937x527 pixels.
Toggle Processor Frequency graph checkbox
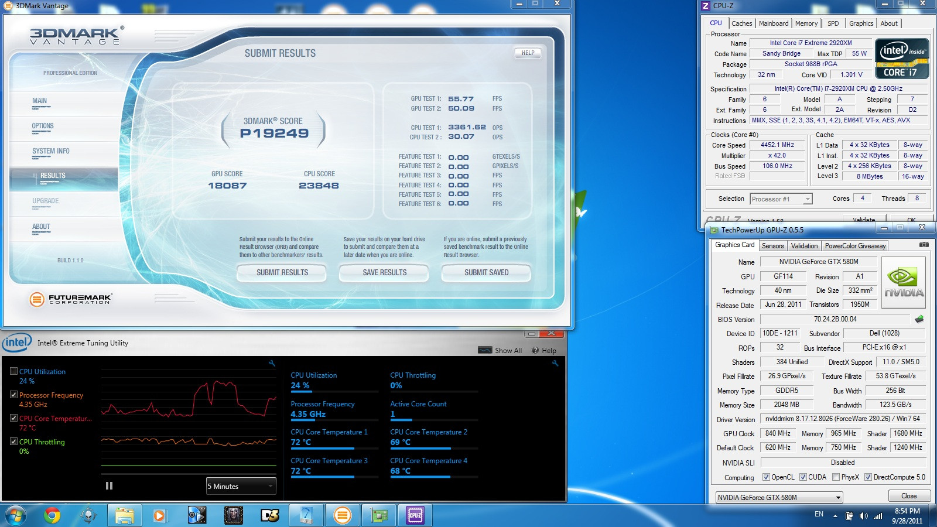(13, 395)
